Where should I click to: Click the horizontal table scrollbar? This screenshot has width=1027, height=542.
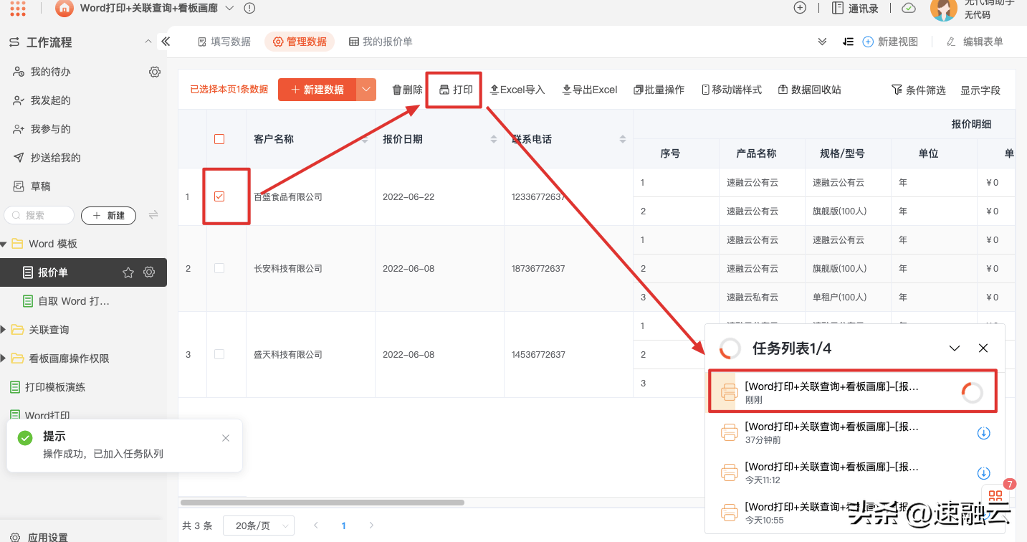(323, 503)
